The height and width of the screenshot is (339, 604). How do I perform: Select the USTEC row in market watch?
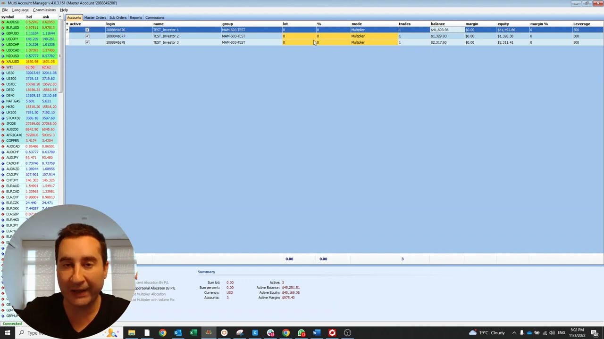coord(29,84)
